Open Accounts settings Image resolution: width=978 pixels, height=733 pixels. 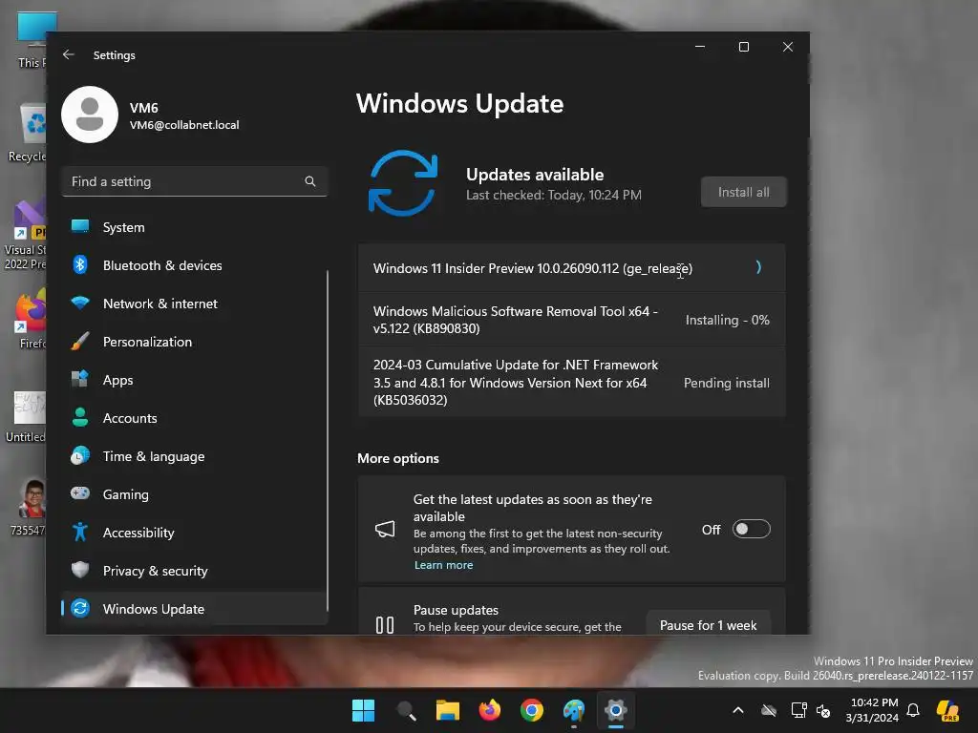point(195,418)
